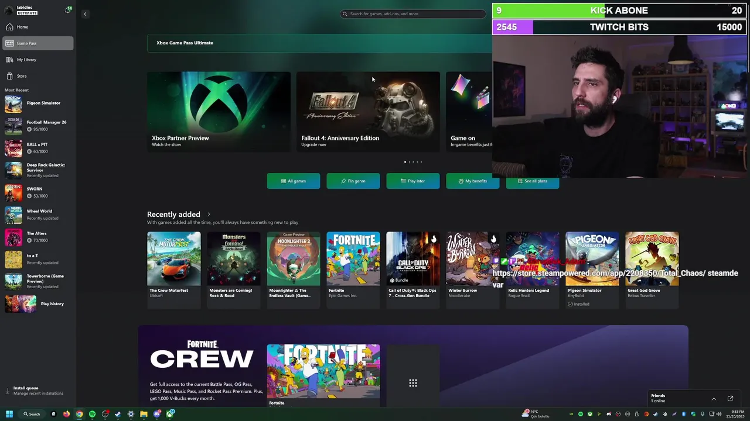Open Football Manager 26 in recent list
This screenshot has height=421, width=750.
[x=38, y=126]
